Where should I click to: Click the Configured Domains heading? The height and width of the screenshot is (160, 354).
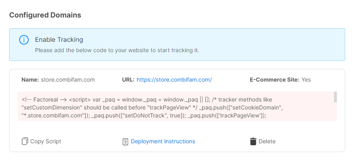coord(45,15)
